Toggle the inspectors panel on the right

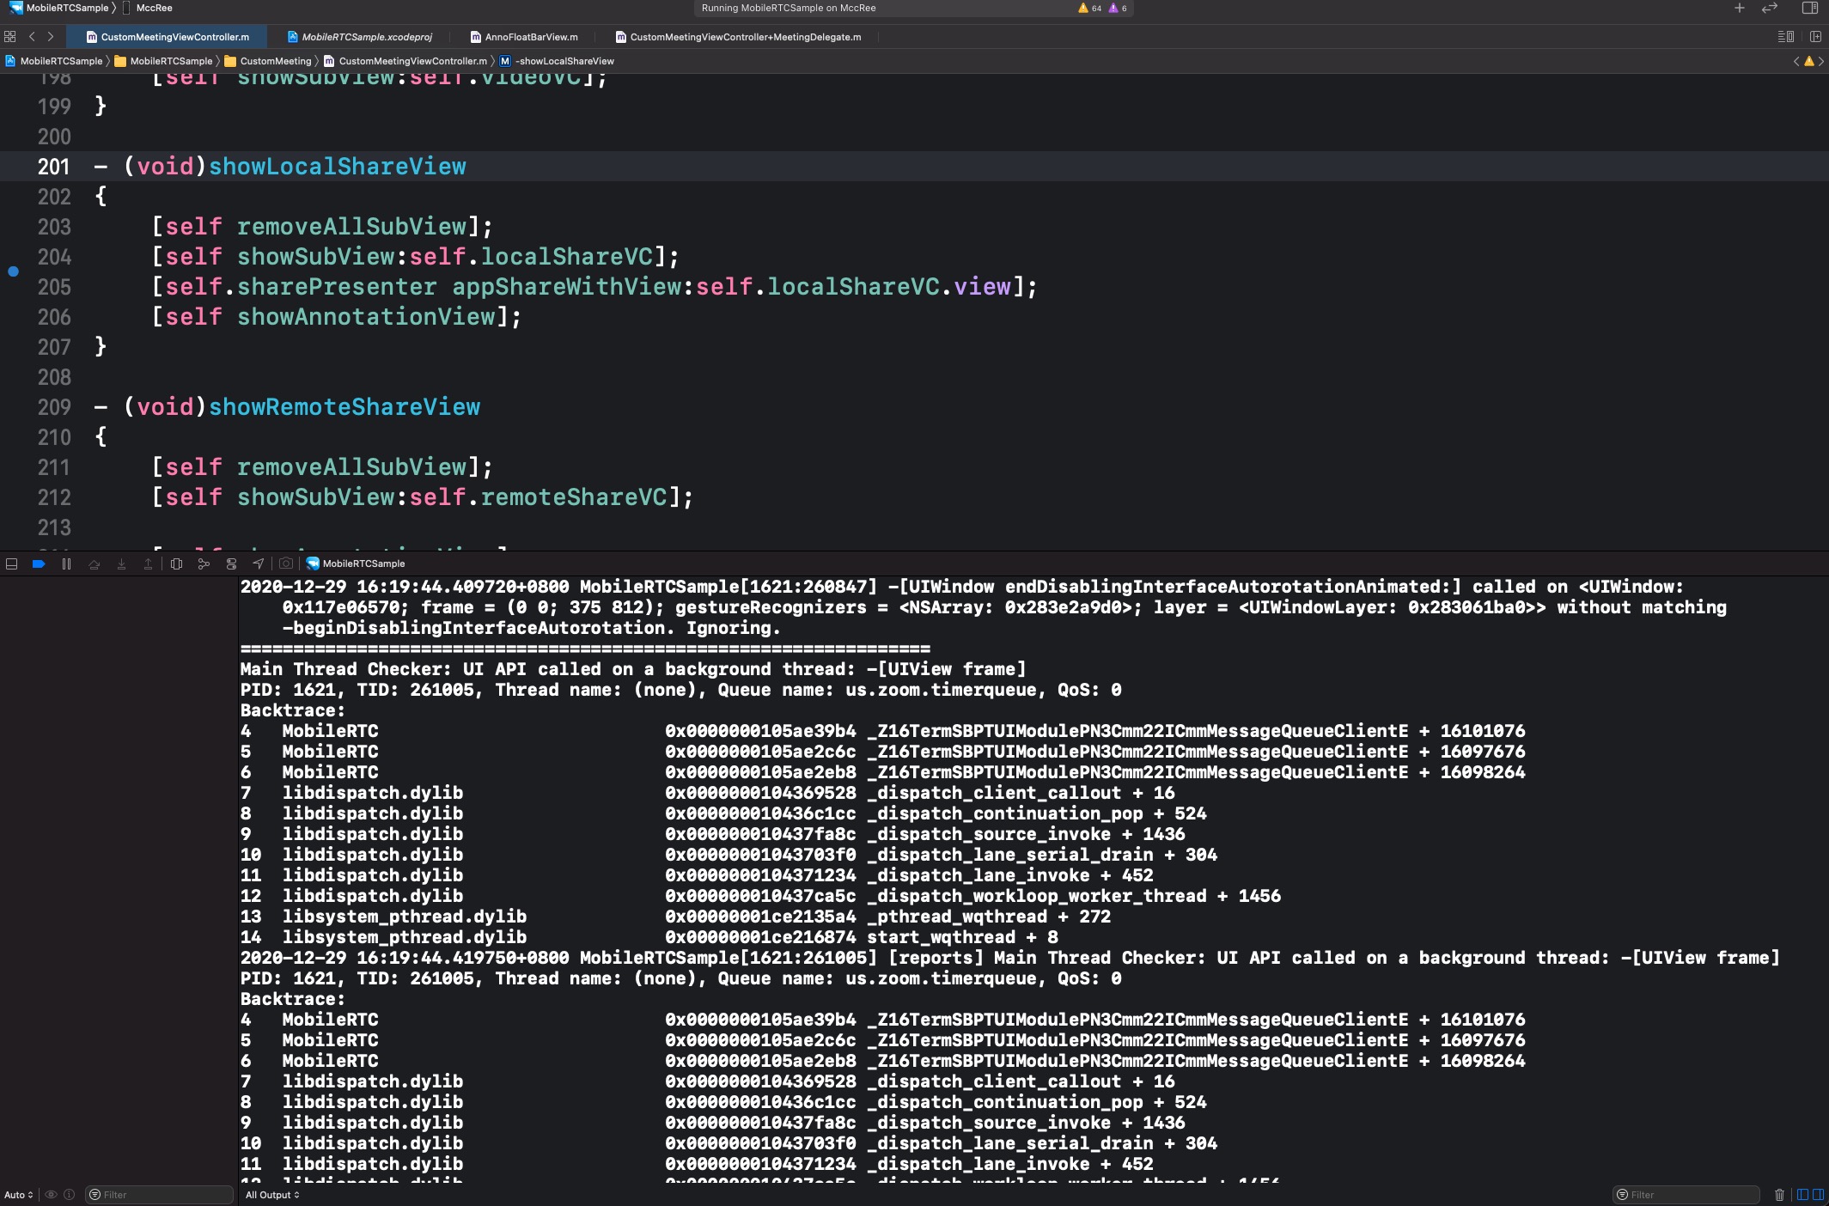tap(1809, 8)
